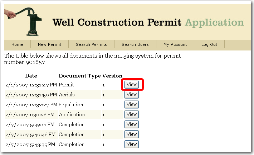Open Search Permits in the navigation bar
Image resolution: width=254 pixels, height=155 pixels.
tap(91, 44)
